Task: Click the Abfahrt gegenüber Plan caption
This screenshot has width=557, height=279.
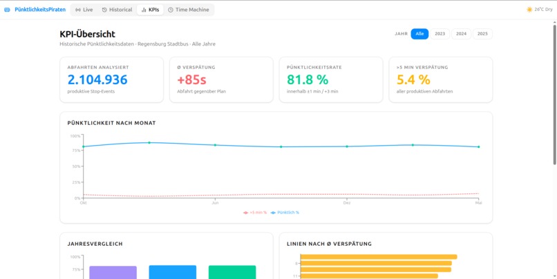Action: click(x=201, y=92)
